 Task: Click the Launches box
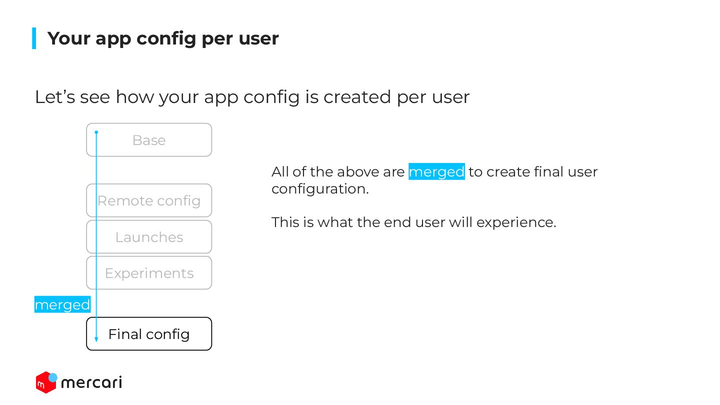149,237
